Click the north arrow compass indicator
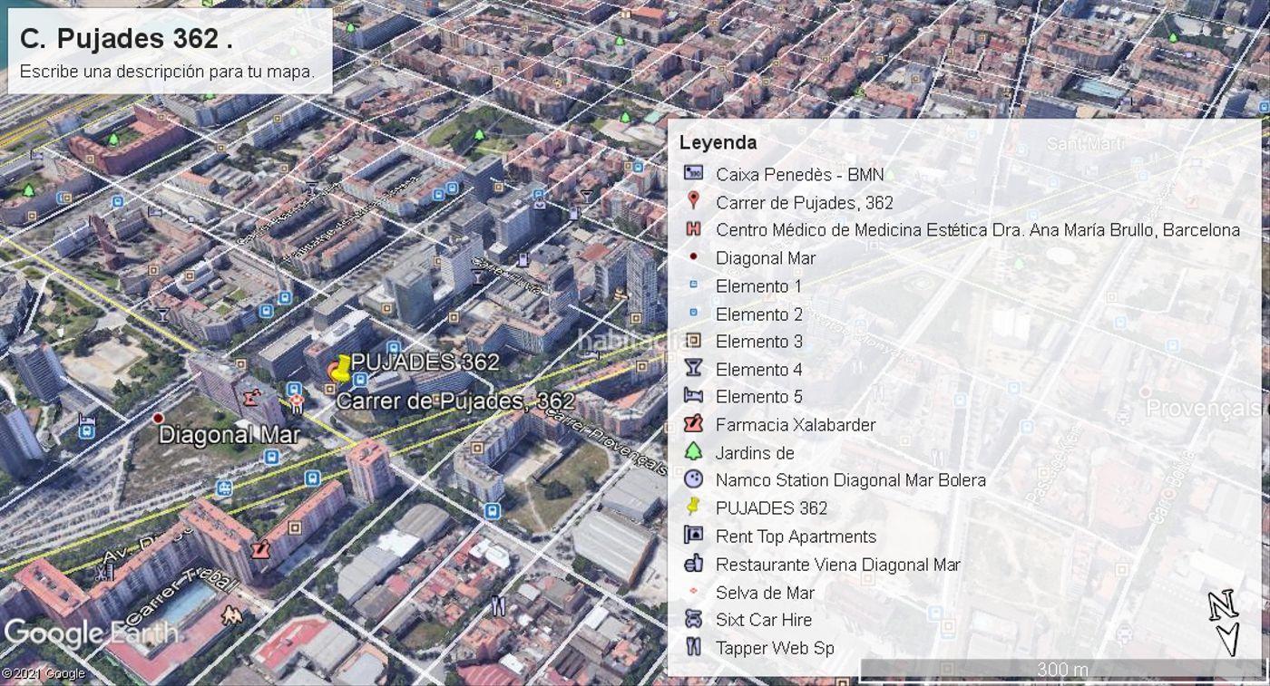The width and height of the screenshot is (1270, 686). point(1224,623)
